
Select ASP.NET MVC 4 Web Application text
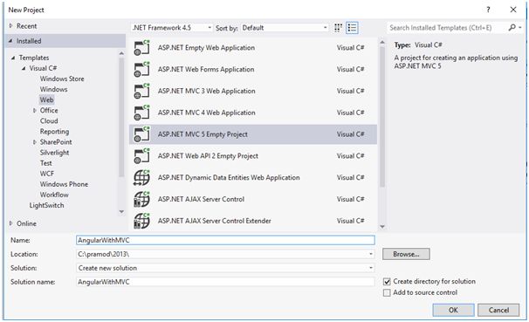207,113
